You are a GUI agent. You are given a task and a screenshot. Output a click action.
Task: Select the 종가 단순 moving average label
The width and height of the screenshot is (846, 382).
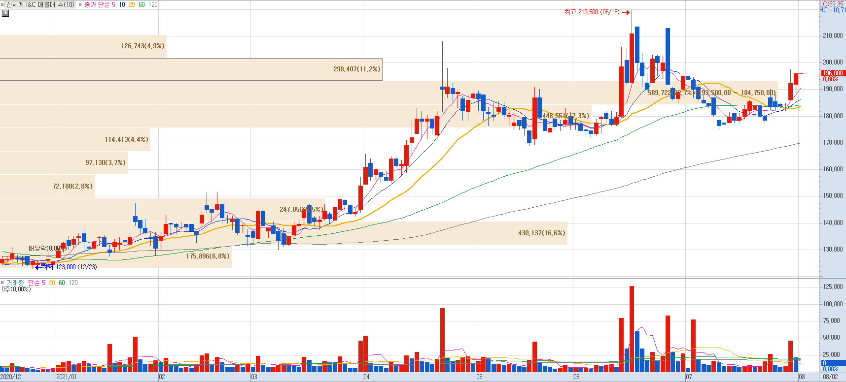coord(97,4)
